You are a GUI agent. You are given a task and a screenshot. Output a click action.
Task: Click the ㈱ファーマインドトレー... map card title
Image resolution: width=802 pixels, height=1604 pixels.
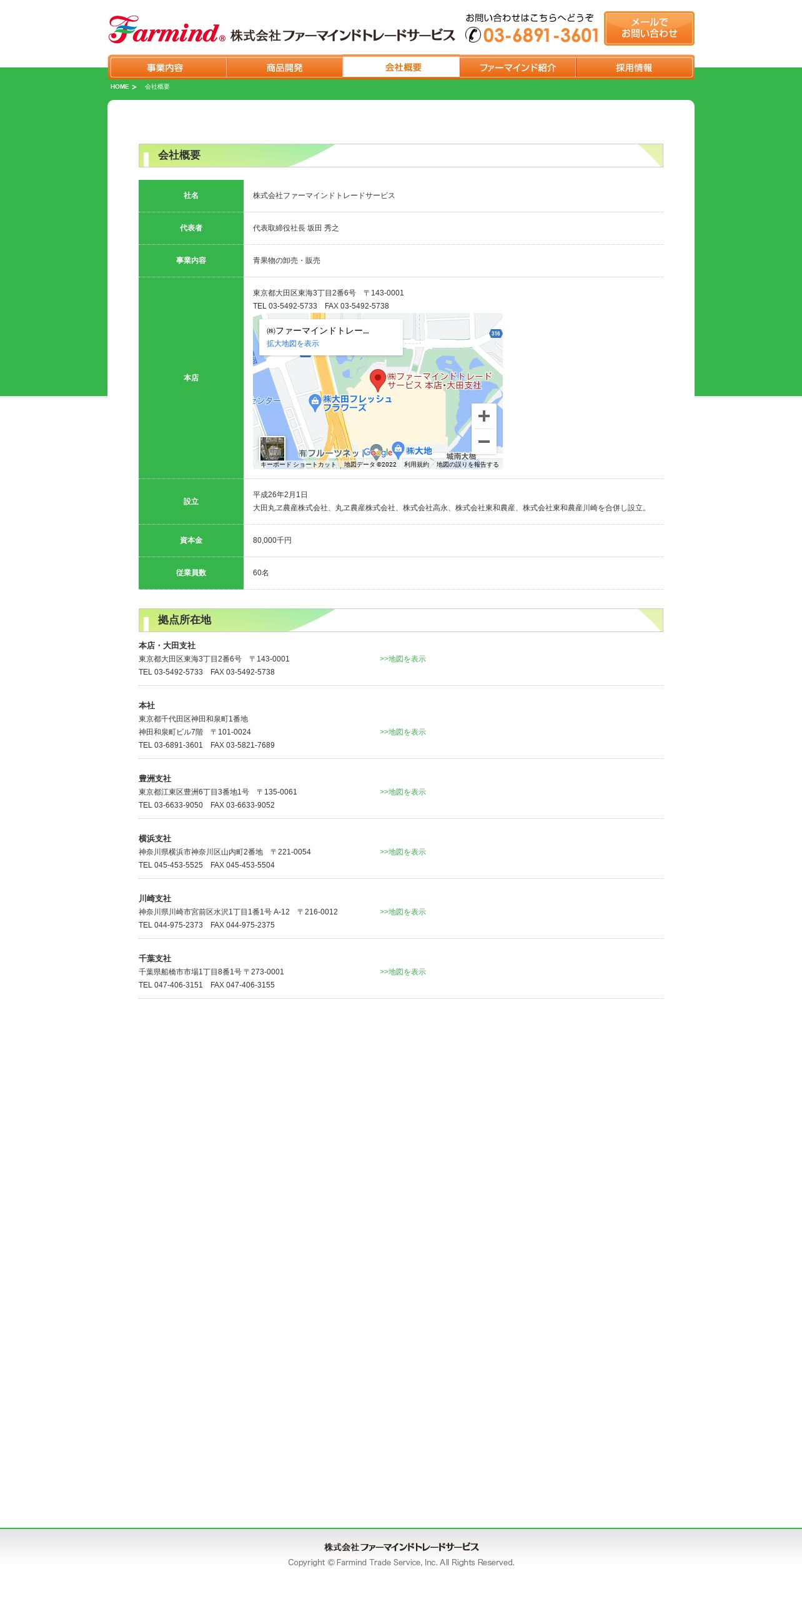pyautogui.click(x=318, y=331)
